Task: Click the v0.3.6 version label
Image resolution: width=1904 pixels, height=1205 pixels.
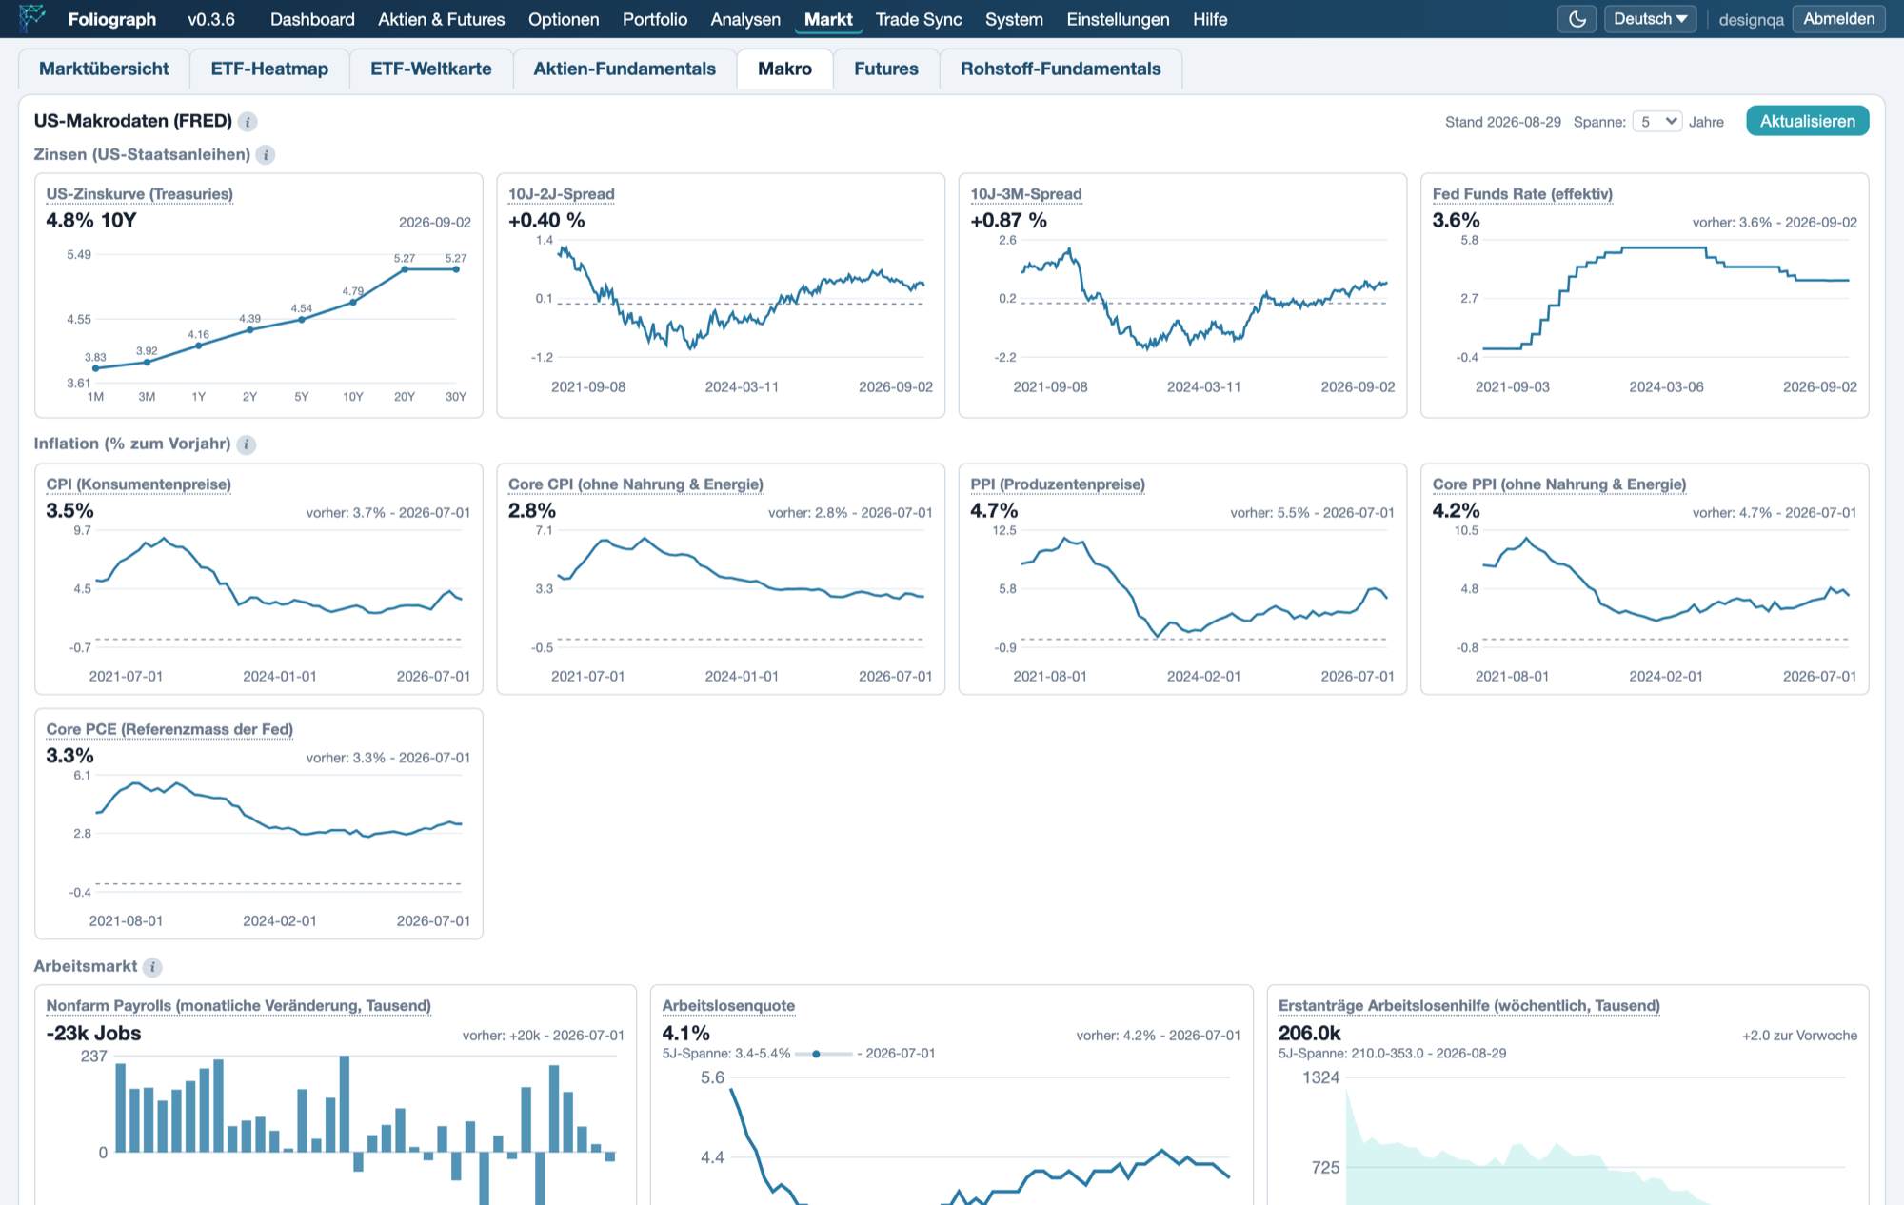Action: coord(211,19)
